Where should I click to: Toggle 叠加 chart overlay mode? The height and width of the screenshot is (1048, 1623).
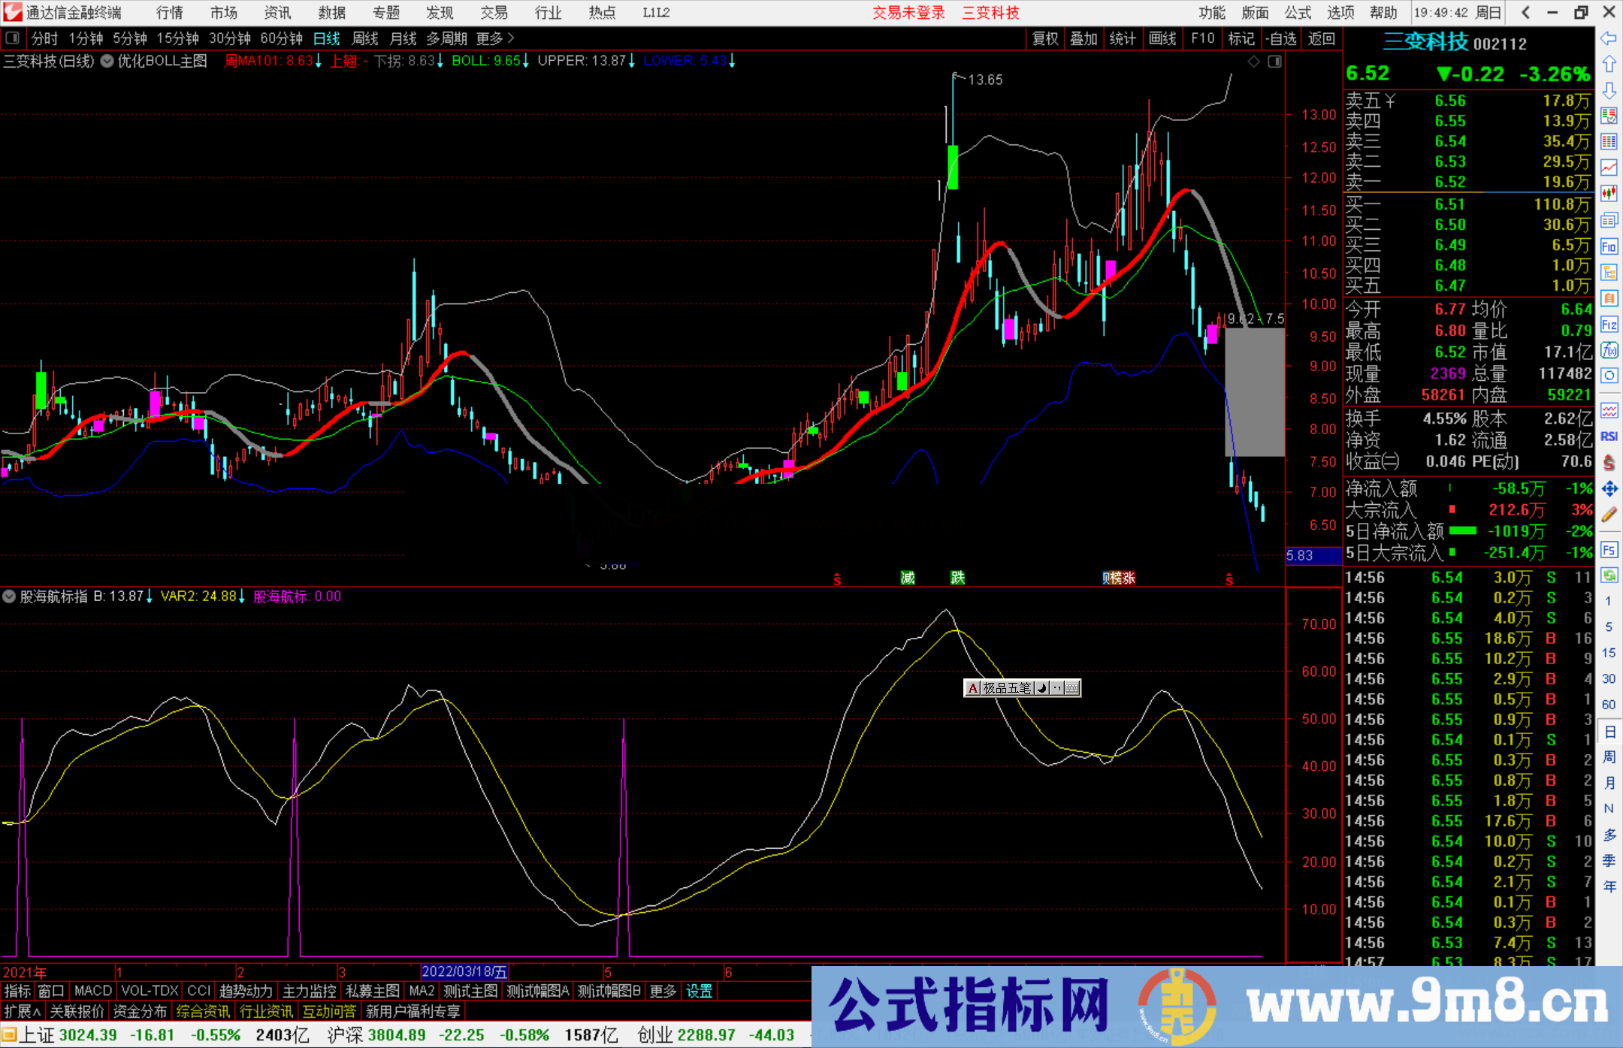click(x=1084, y=38)
